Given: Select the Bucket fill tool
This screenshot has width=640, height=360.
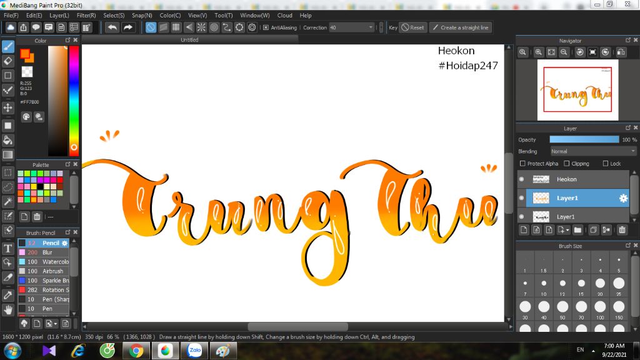Looking at the screenshot, I should click(7, 141).
